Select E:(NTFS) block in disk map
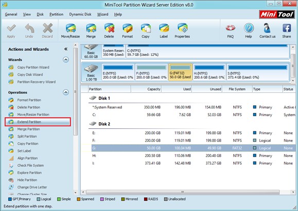298x211 pixels. (x=118, y=72)
